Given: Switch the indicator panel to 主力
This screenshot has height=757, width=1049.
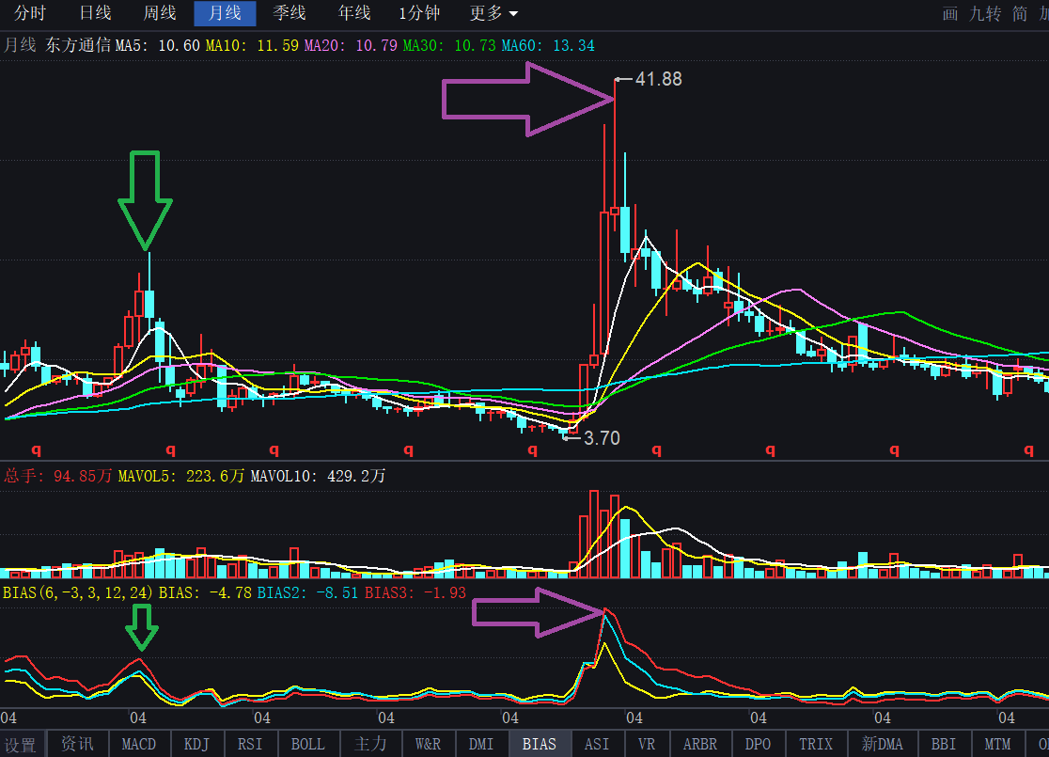Looking at the screenshot, I should coord(370,744).
